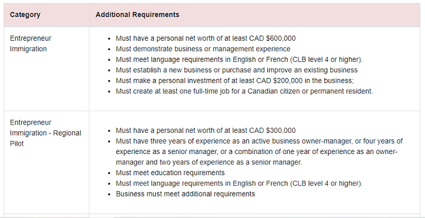Screen dimensions: 425x218
Task: Click the CAD $200,000 personal investment requirement
Action: (235, 81)
